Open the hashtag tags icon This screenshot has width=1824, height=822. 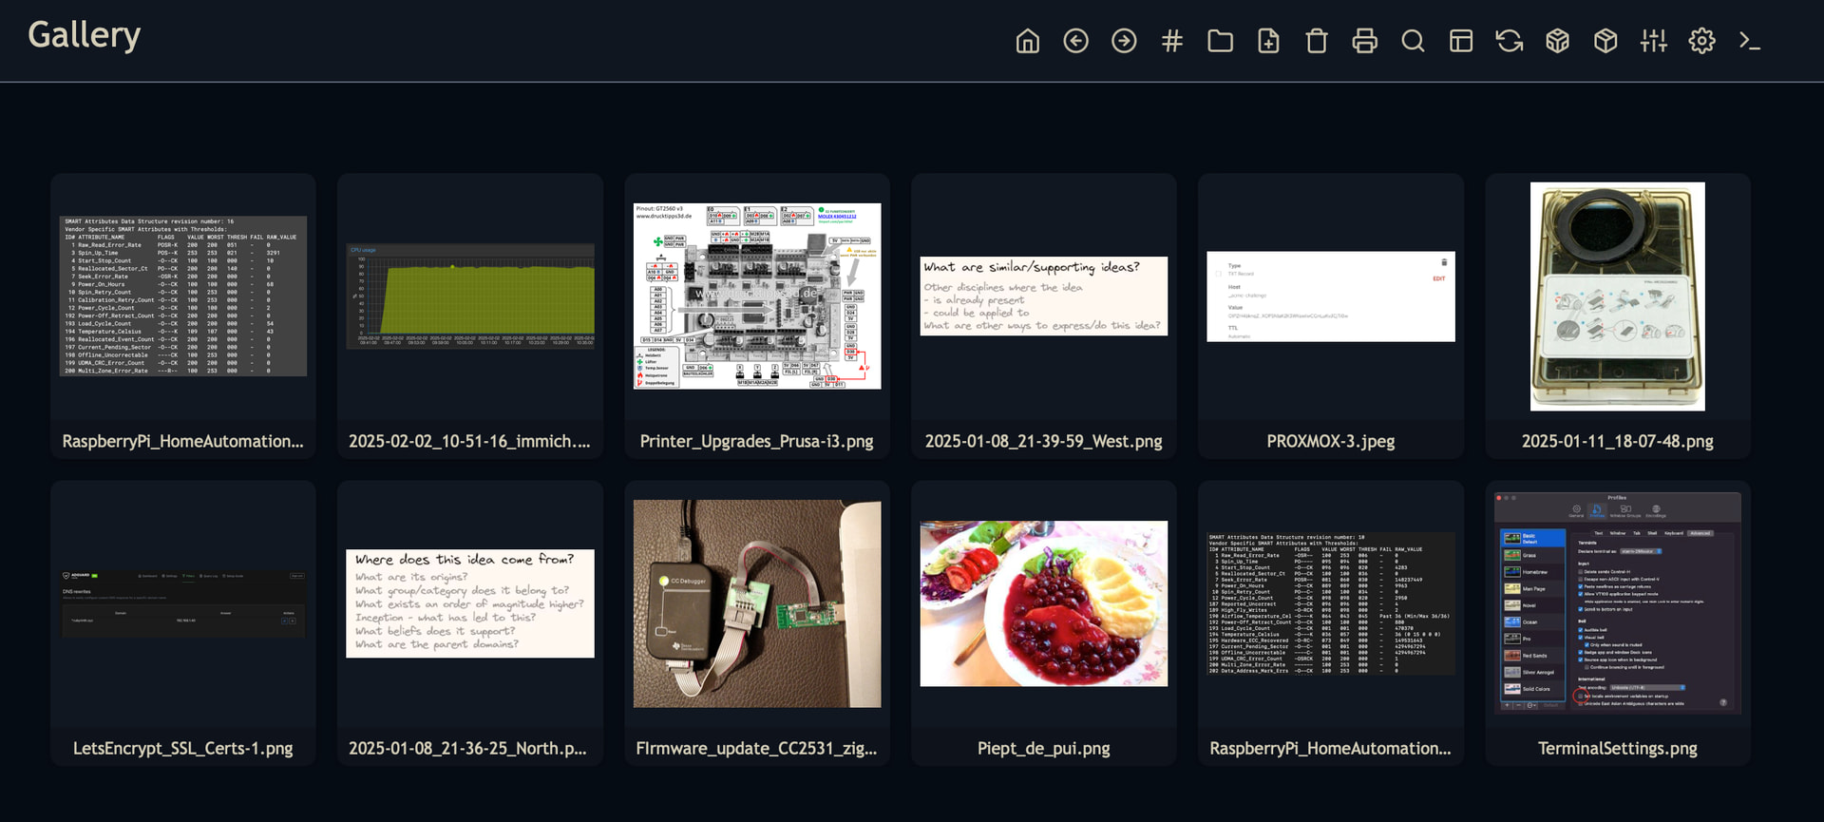point(1171,41)
